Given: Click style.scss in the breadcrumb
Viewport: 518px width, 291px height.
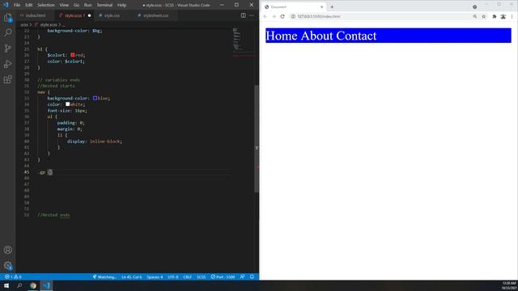Looking at the screenshot, I should coord(49,25).
